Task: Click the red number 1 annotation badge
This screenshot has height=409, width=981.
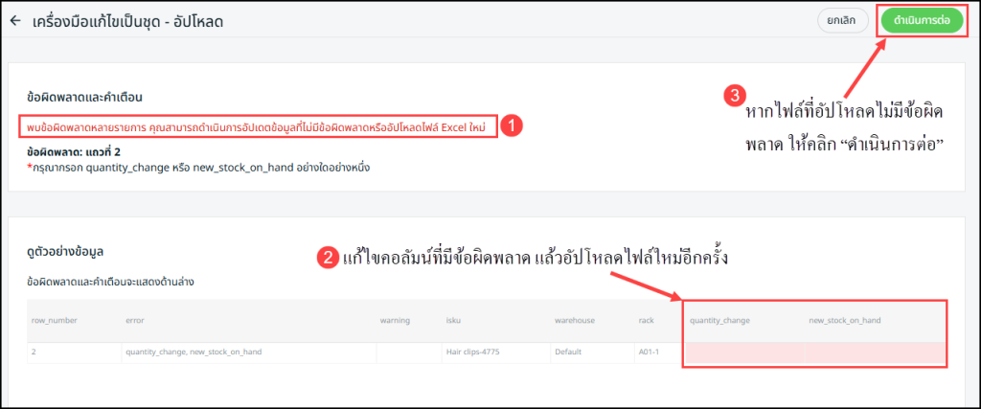Action: point(513,125)
